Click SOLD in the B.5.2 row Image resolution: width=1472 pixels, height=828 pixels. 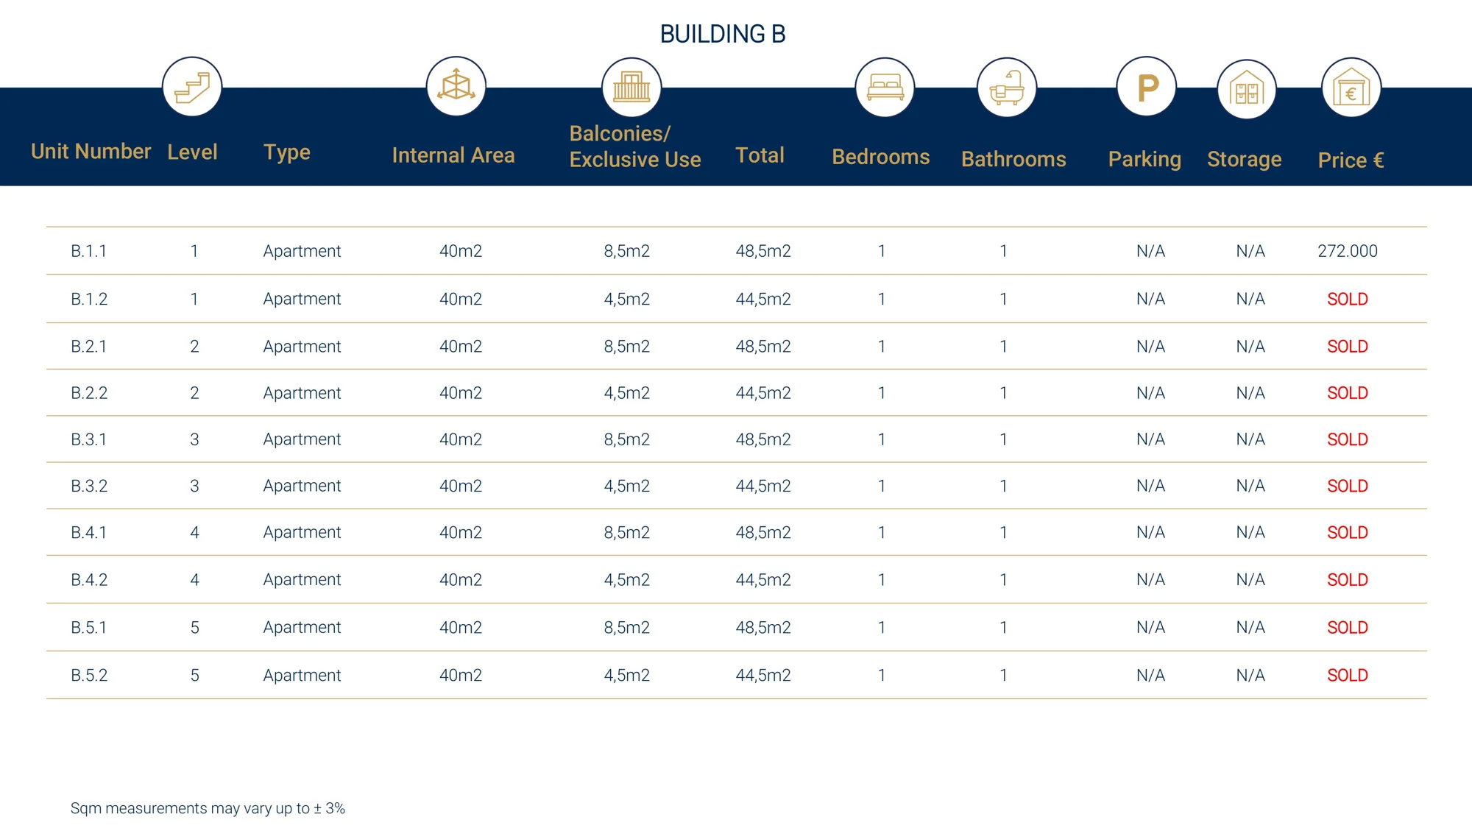[x=1348, y=676]
